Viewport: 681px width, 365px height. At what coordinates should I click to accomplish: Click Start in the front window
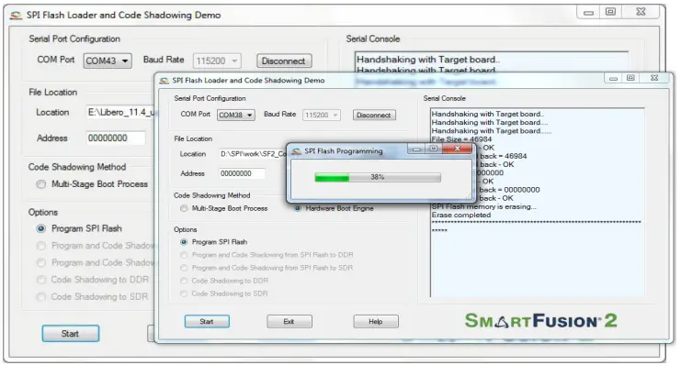(207, 322)
